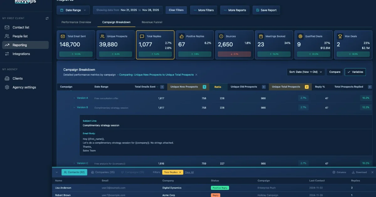Dismiss the Comparing Unique New Prospects notice
The height and width of the screenshot is (197, 376).
tap(196, 75)
